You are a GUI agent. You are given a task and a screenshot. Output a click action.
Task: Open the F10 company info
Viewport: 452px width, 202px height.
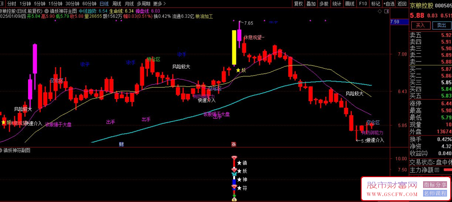pos(363,4)
